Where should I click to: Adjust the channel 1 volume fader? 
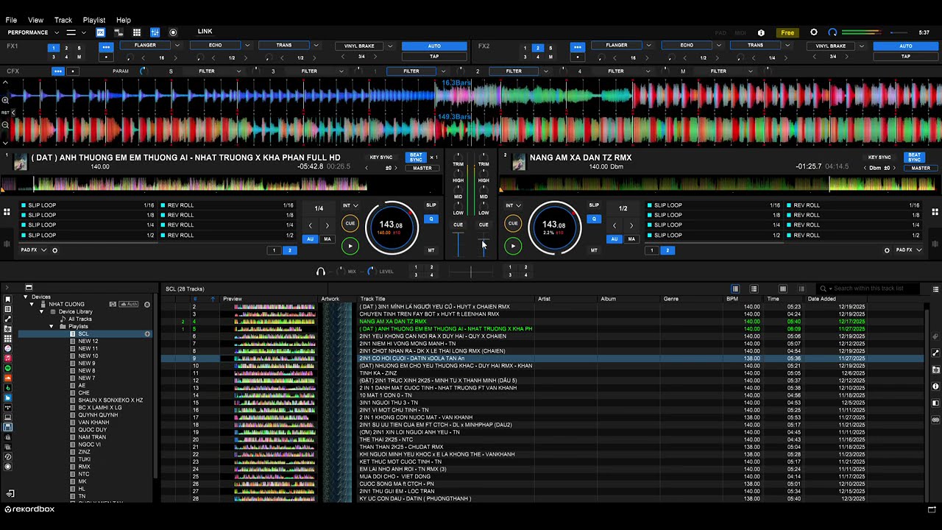tap(458, 244)
